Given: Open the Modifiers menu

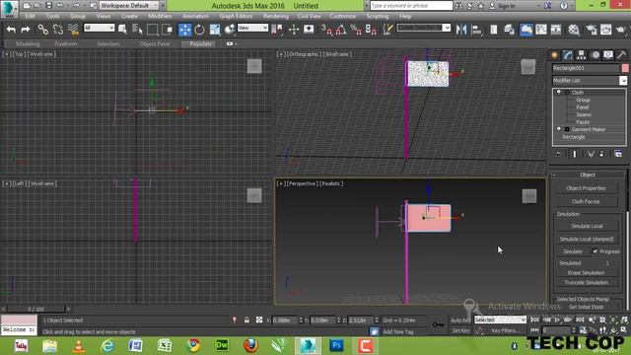Looking at the screenshot, I should [x=160, y=16].
